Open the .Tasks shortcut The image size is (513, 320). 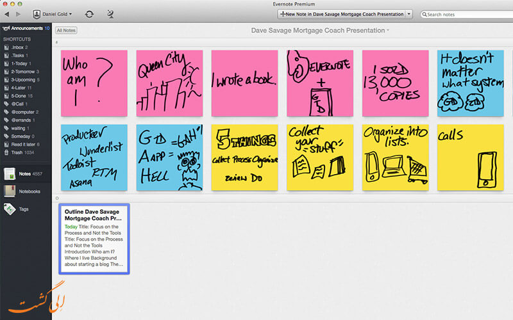click(17, 56)
